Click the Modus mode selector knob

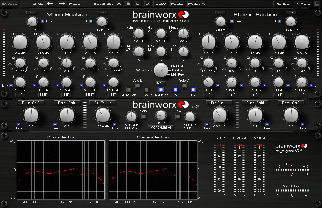click(x=161, y=70)
